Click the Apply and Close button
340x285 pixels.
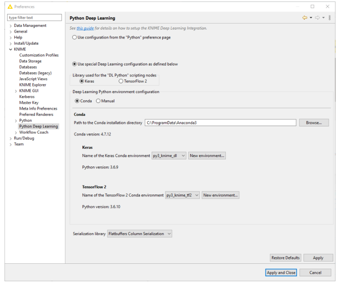click(281, 273)
